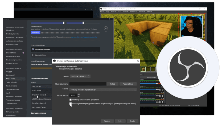Select Aktywność Głosowa radio option

tap(33, 49)
